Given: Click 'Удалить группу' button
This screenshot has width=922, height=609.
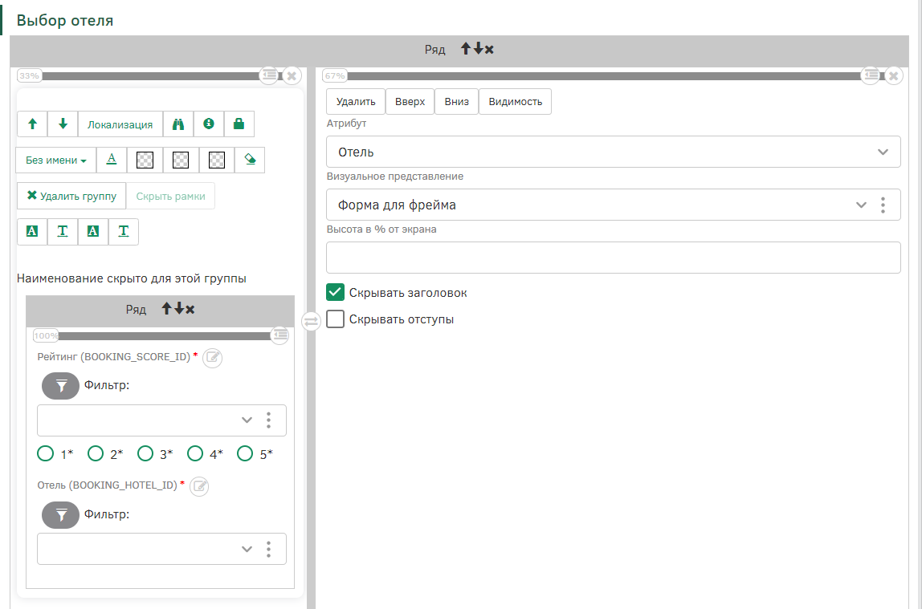Looking at the screenshot, I should [x=71, y=196].
